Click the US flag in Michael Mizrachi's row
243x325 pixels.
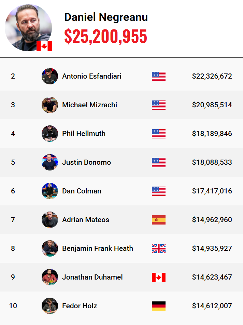pyautogui.click(x=159, y=105)
